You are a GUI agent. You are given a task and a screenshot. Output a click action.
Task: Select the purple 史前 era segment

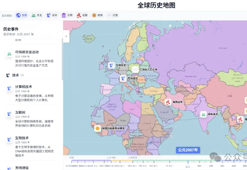pos(91,160)
